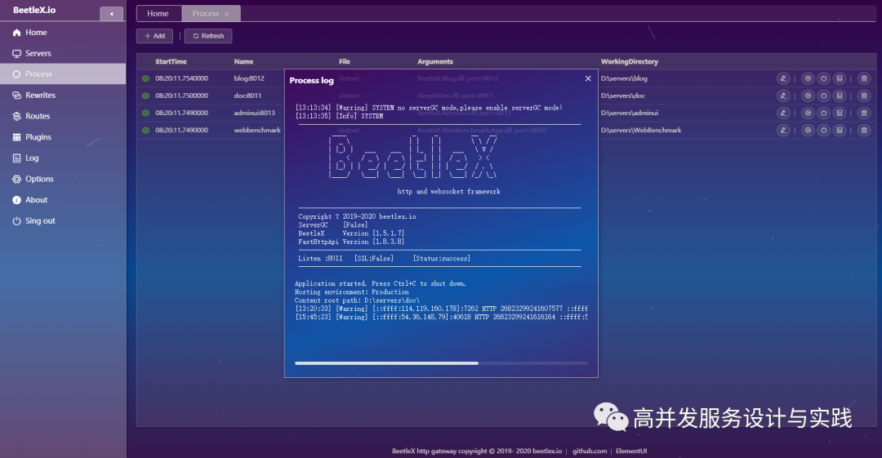Select Process in the sidebar
The height and width of the screenshot is (458, 882).
pyautogui.click(x=63, y=74)
